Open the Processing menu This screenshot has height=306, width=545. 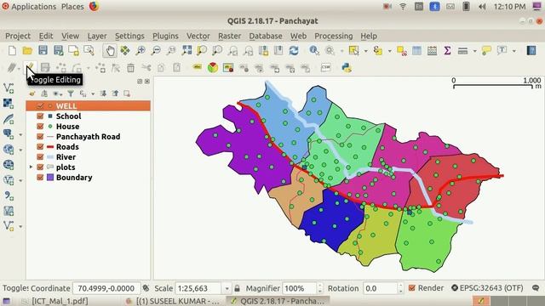coord(333,36)
